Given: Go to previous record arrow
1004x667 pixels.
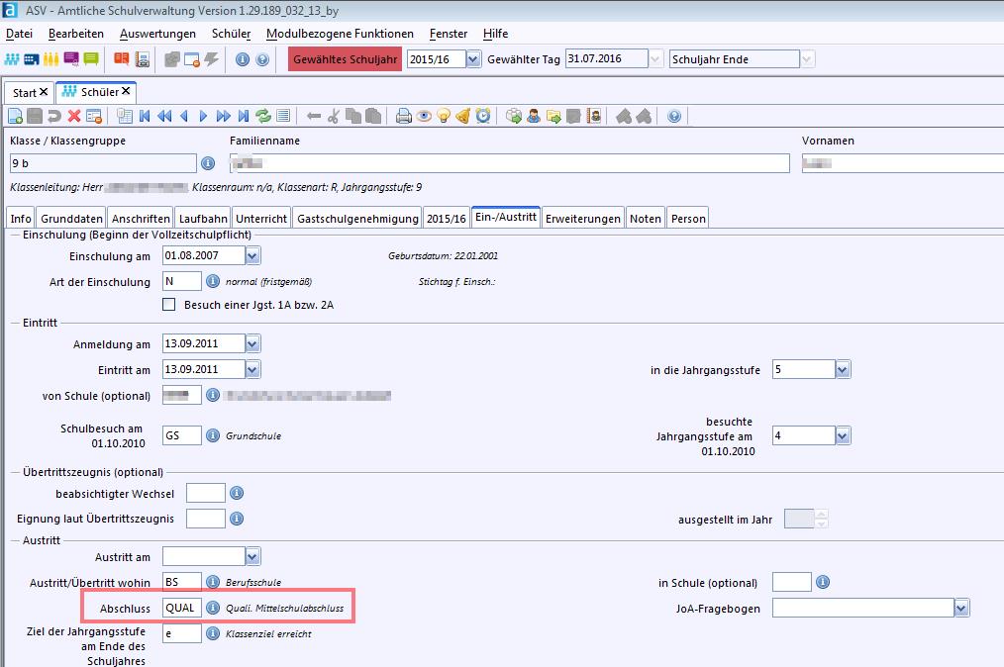Looking at the screenshot, I should [184, 116].
